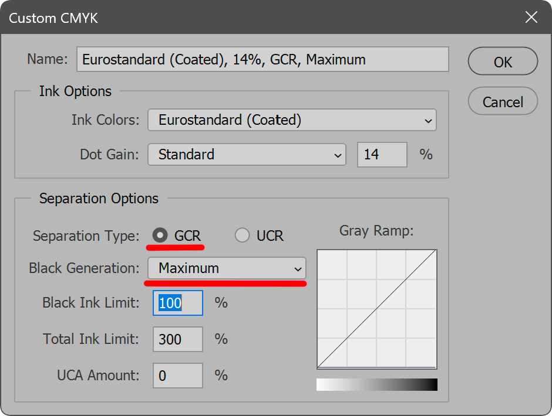This screenshot has width=552, height=416.
Task: Open the Ink Colors dropdown
Action: pyautogui.click(x=292, y=120)
